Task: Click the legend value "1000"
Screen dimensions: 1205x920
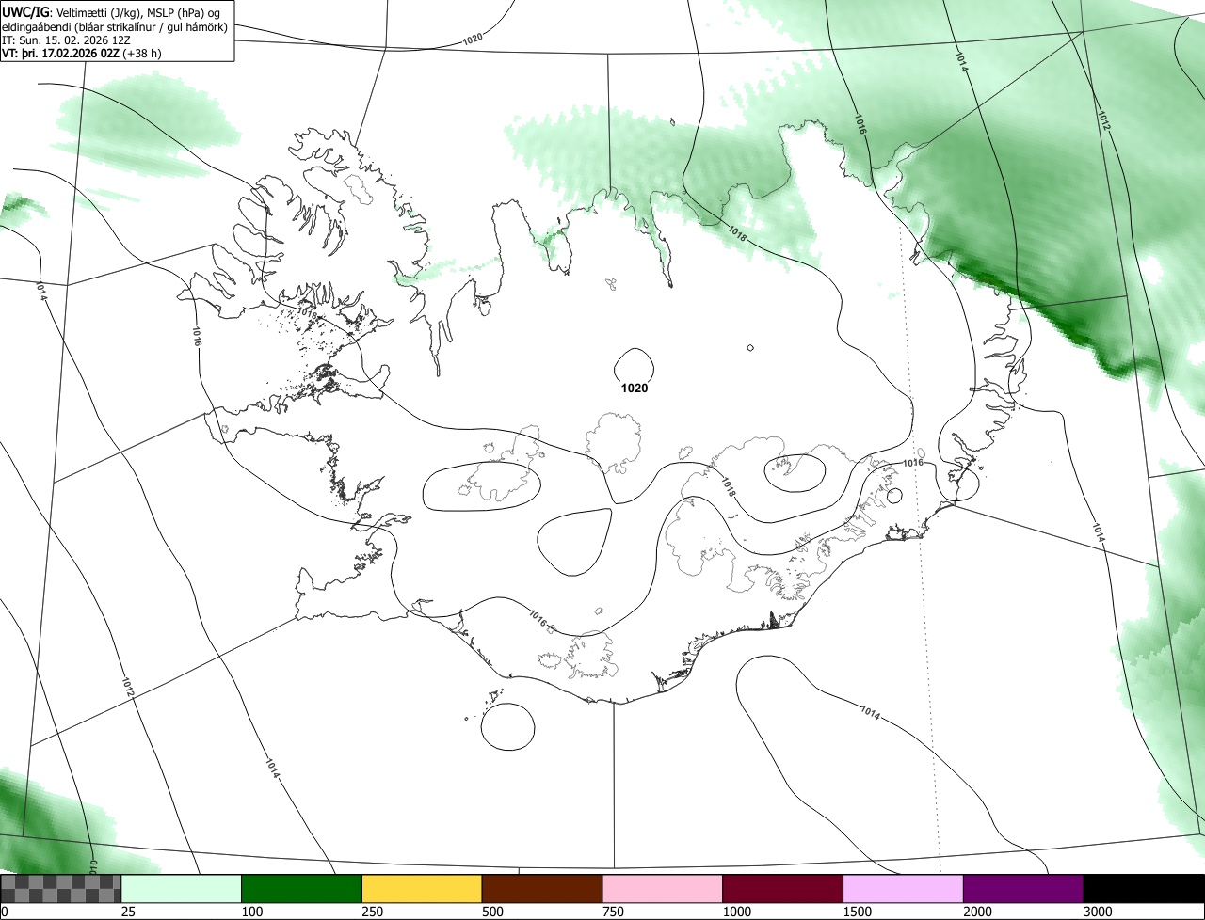Action: (737, 912)
